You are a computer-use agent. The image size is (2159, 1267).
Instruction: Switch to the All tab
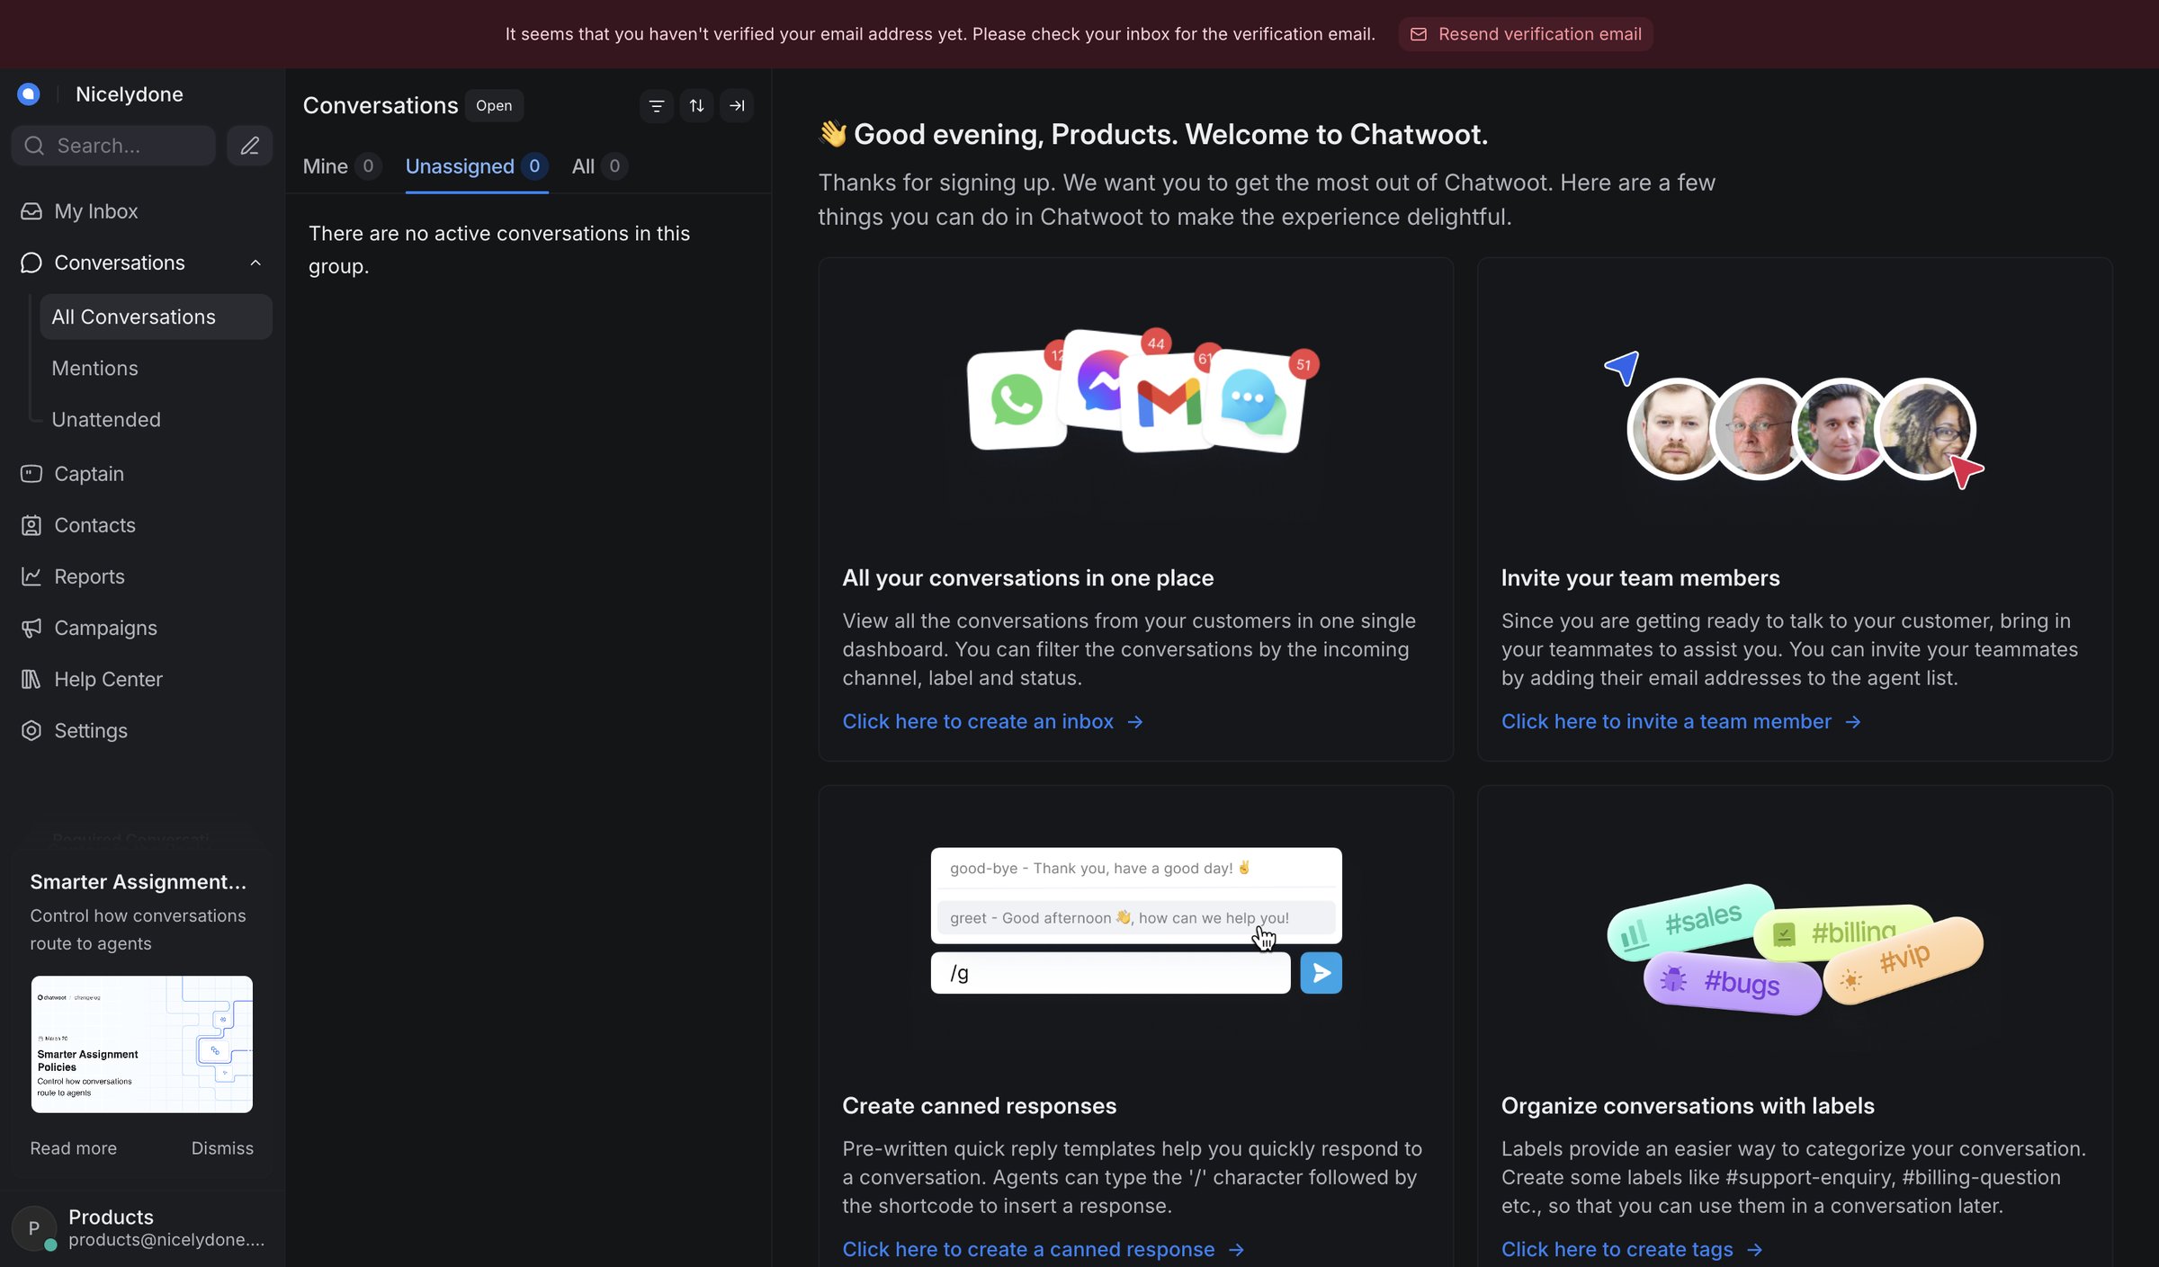pos(599,166)
